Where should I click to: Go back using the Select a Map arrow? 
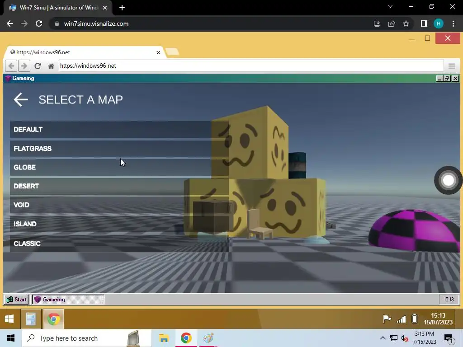(x=21, y=99)
